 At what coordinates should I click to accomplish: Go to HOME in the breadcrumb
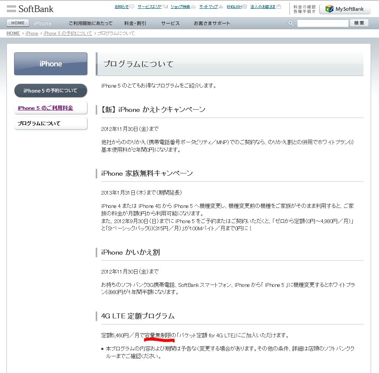[x=13, y=33]
